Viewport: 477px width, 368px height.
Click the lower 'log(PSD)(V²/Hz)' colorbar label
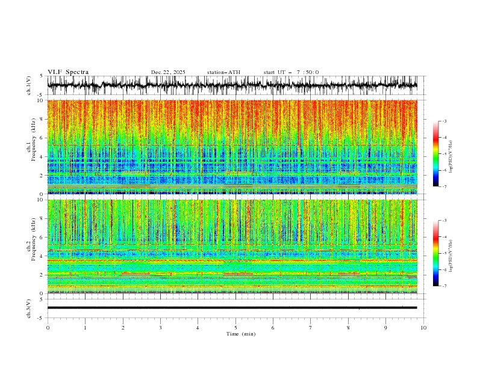click(x=450, y=256)
